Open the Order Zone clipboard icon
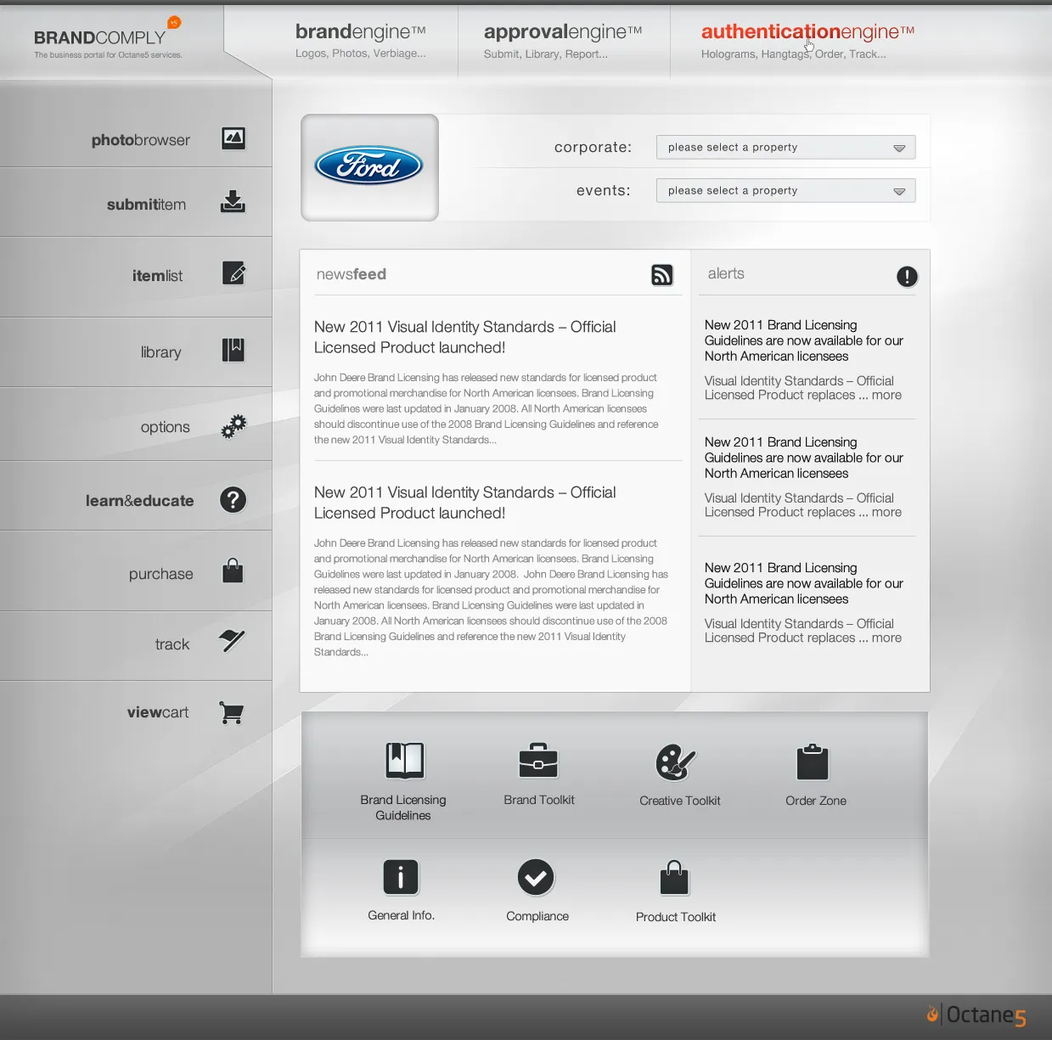Image resolution: width=1052 pixels, height=1040 pixels. click(x=813, y=762)
